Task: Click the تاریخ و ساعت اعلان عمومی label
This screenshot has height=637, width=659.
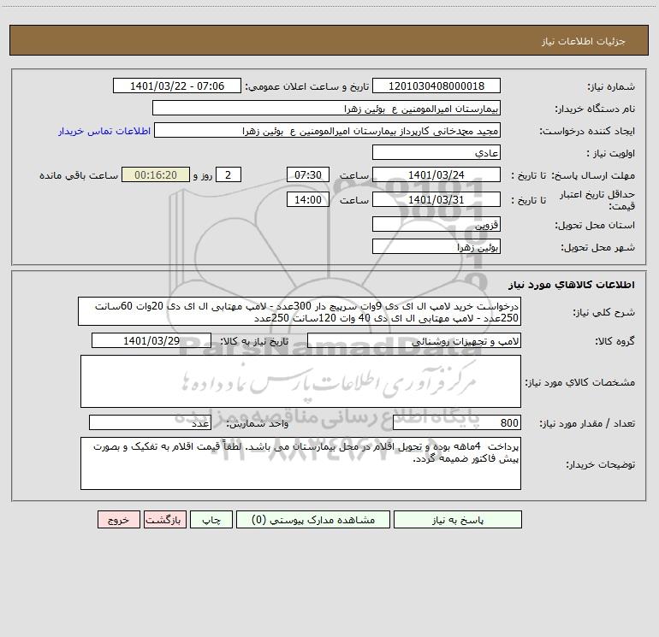Action: [306, 86]
